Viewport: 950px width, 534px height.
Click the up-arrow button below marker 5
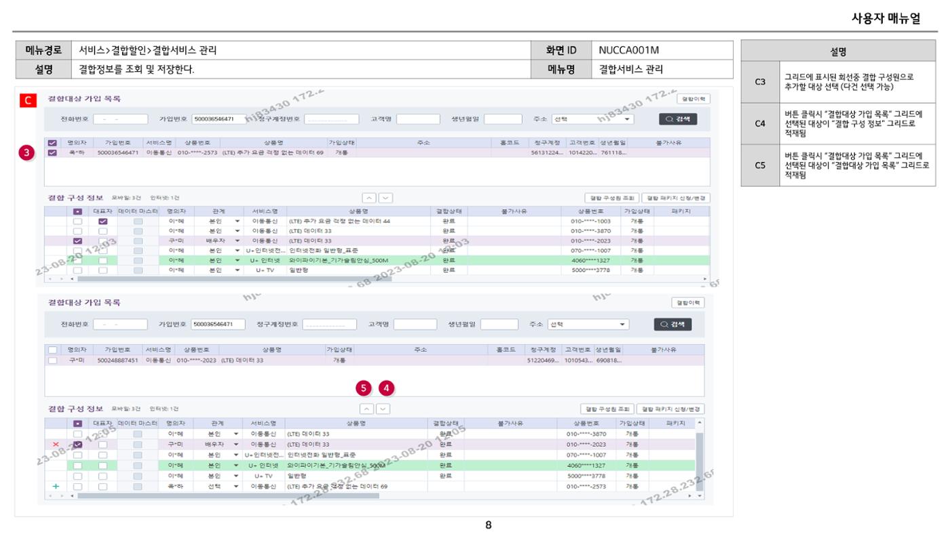point(366,409)
